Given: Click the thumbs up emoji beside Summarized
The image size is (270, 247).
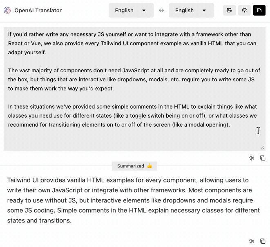Looking at the screenshot, I should point(150,166).
